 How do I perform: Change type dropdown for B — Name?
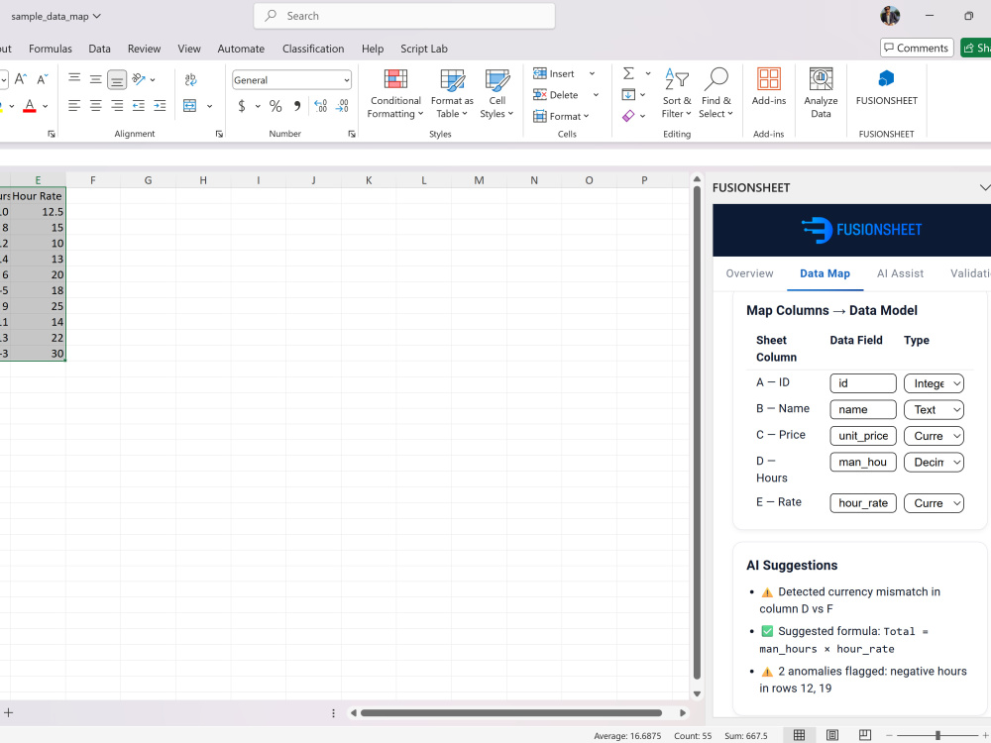(x=935, y=409)
